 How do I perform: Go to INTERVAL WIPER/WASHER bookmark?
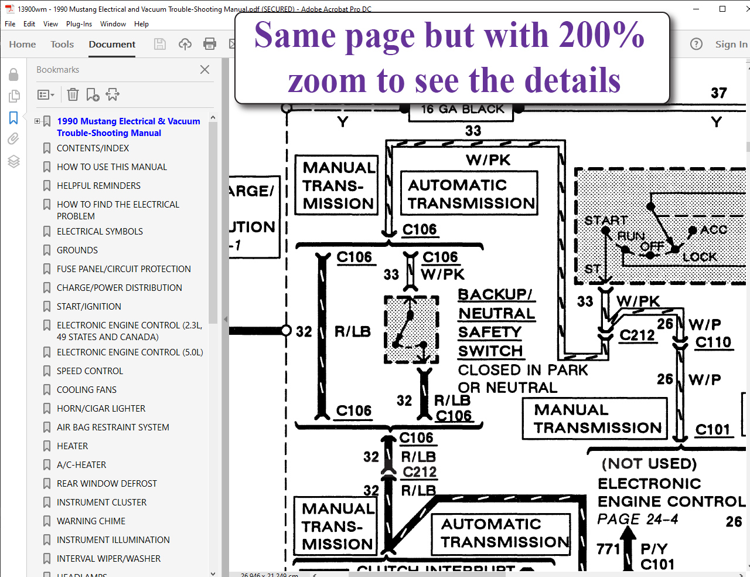[x=108, y=559]
